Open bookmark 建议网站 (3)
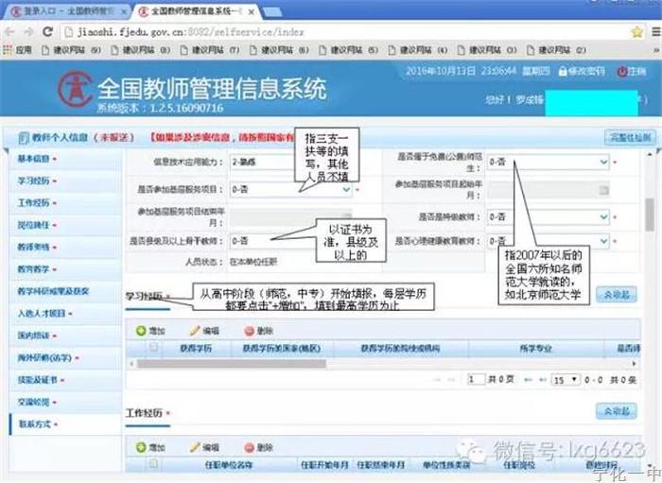Viewport: 662px width, 483px height. click(x=487, y=50)
